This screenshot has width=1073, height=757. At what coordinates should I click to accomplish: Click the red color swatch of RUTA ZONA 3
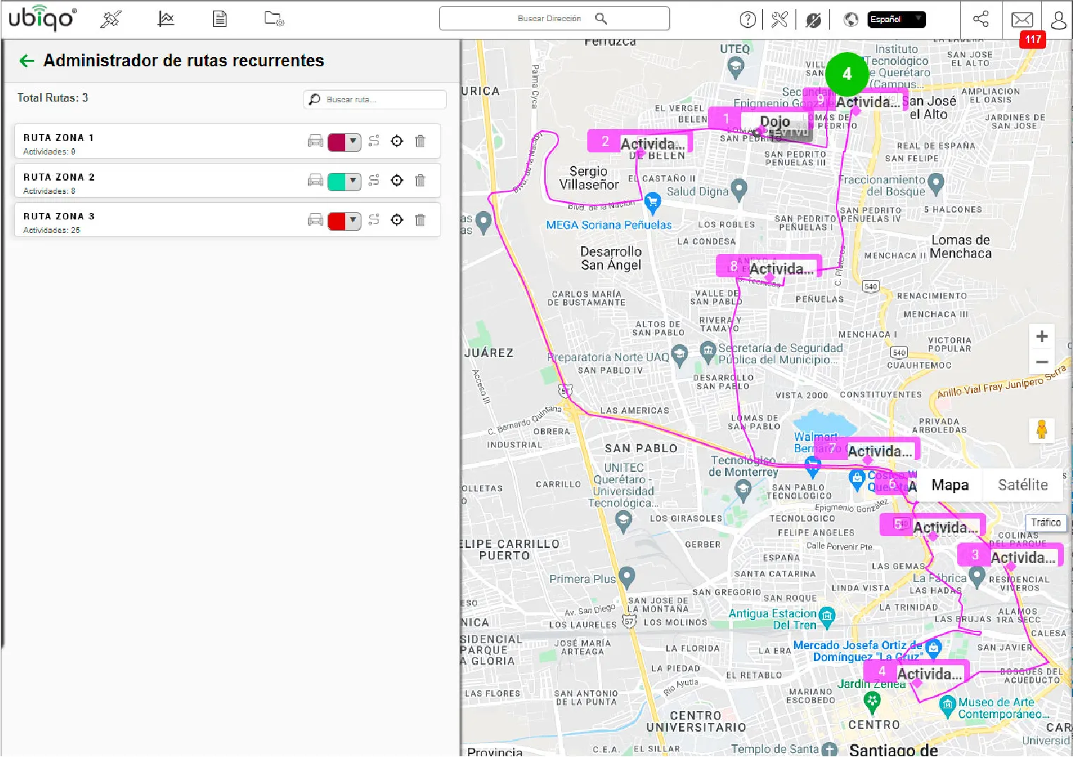click(x=337, y=221)
